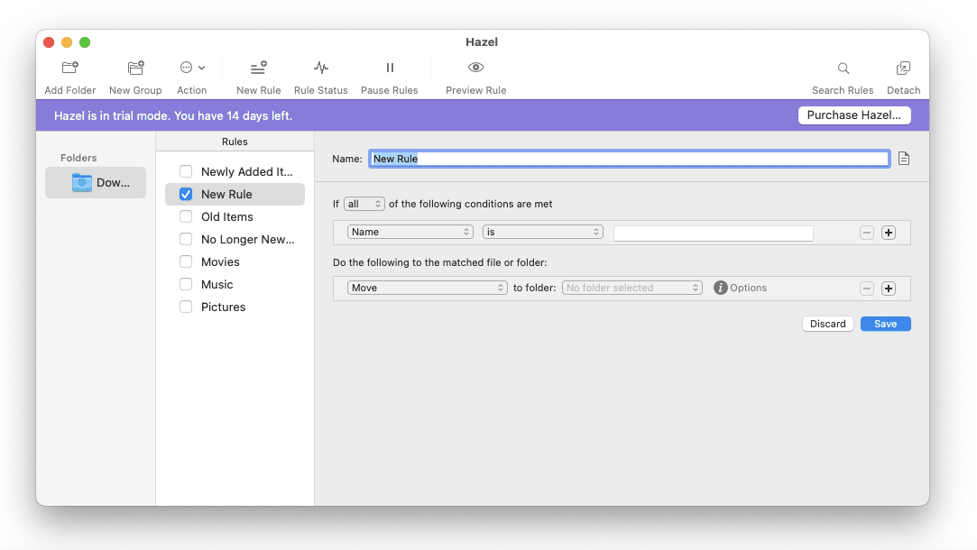Remove the Name condition with minus button
Image resolution: width=977 pixels, height=550 pixels.
866,233
